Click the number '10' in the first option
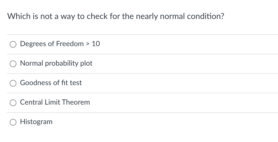 pyautogui.click(x=96, y=44)
